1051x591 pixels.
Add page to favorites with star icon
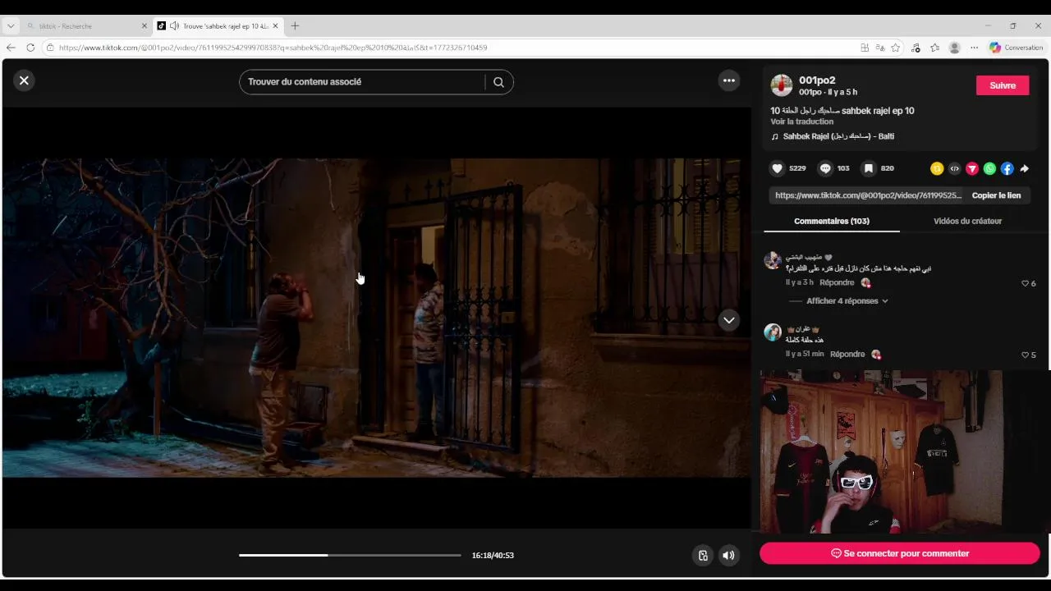point(896,48)
